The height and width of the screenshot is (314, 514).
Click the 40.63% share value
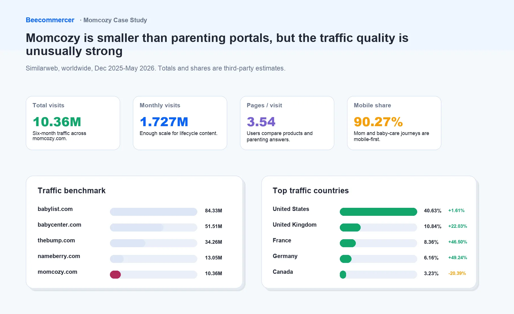click(433, 211)
